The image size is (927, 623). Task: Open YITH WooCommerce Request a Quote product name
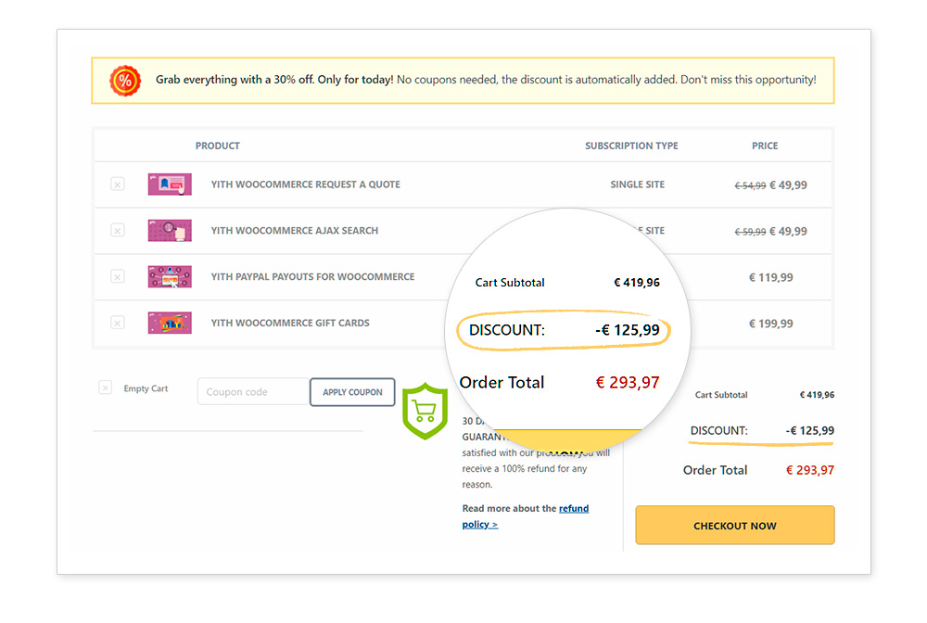pos(306,184)
